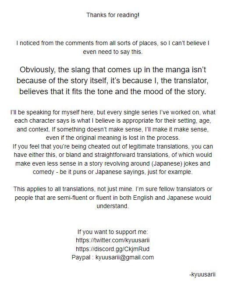Click the "I'll be speaking for myself" line
The height and width of the screenshot is (287, 227).
[x=113, y=112]
